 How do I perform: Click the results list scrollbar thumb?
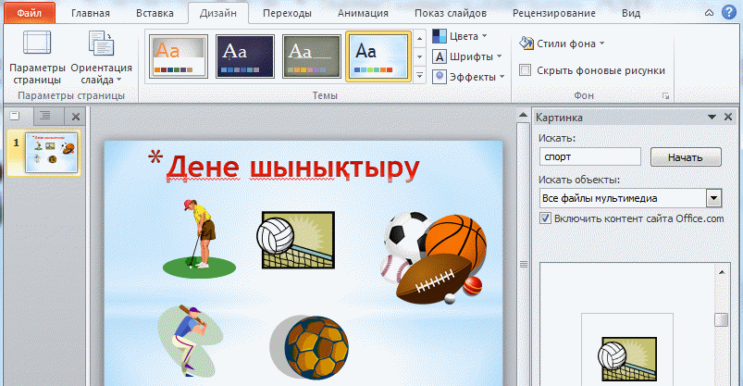721,319
